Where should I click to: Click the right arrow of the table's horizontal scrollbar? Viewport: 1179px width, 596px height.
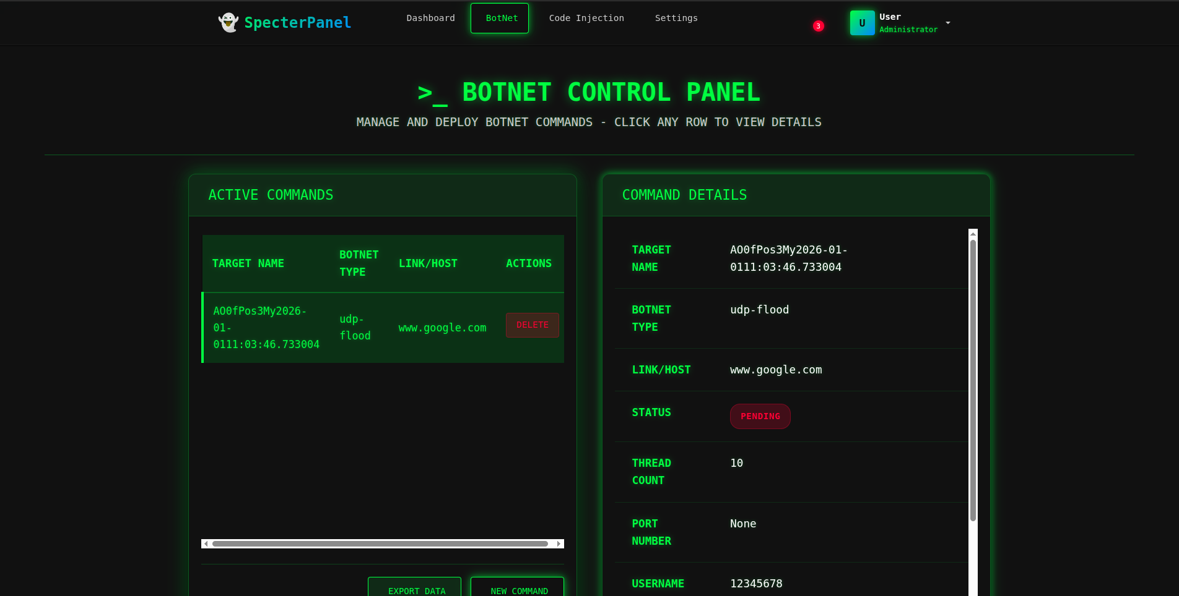tap(559, 544)
